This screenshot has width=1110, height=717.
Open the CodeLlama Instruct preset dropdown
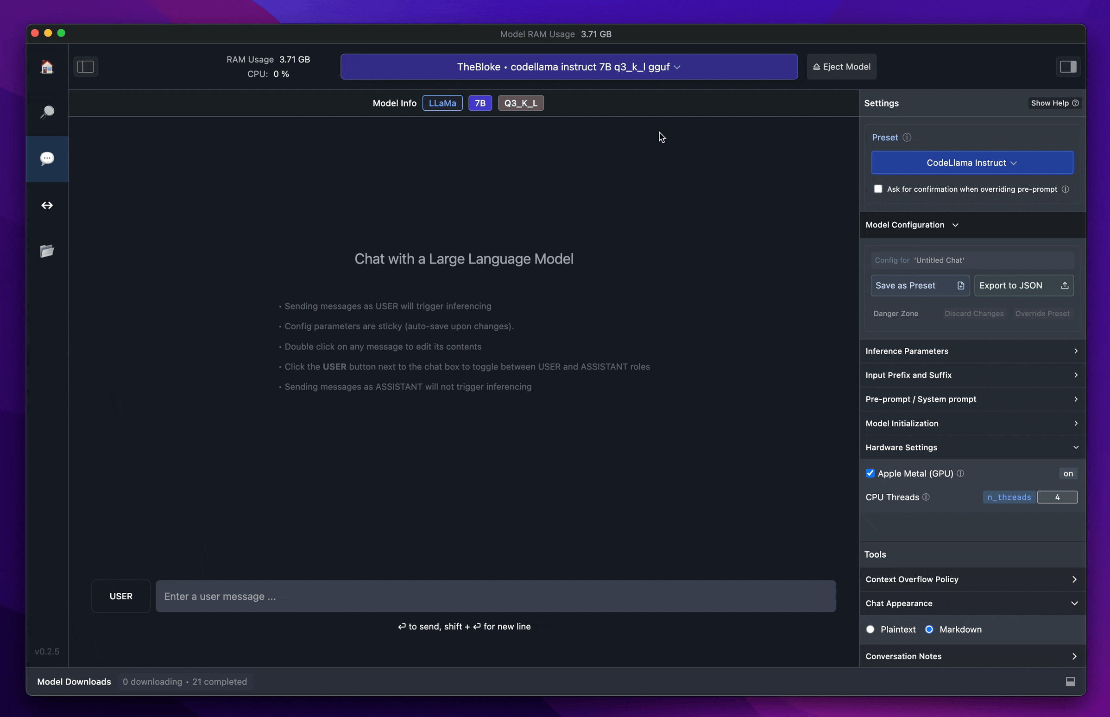click(x=971, y=162)
